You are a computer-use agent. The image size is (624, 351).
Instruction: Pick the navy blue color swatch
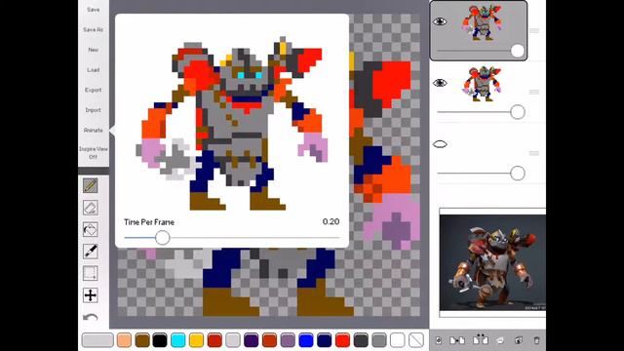coord(325,340)
